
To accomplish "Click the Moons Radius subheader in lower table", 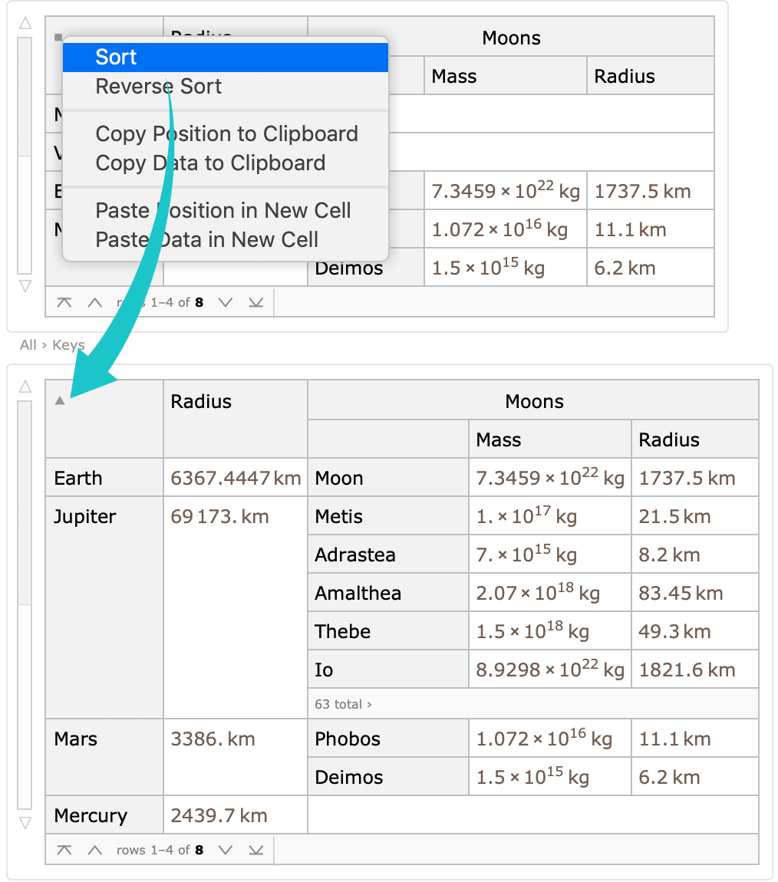I will coord(694,439).
